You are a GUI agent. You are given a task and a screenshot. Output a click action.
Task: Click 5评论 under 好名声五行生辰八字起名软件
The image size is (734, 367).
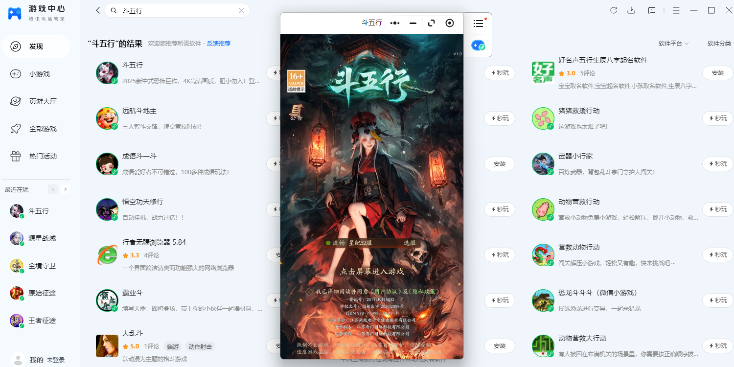pyautogui.click(x=588, y=73)
